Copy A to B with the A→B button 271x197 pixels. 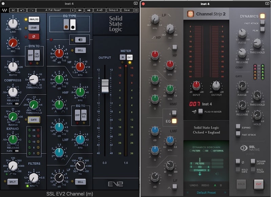100,10
